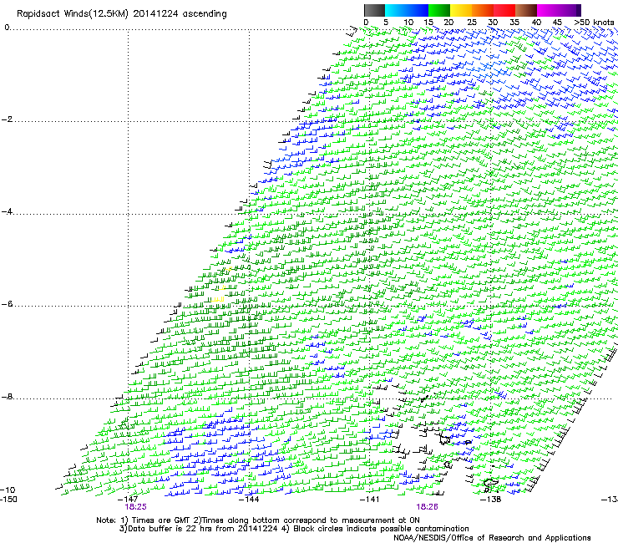618x543 pixels.
Task: Click the '-144' longitude axis label
Action: [249, 500]
